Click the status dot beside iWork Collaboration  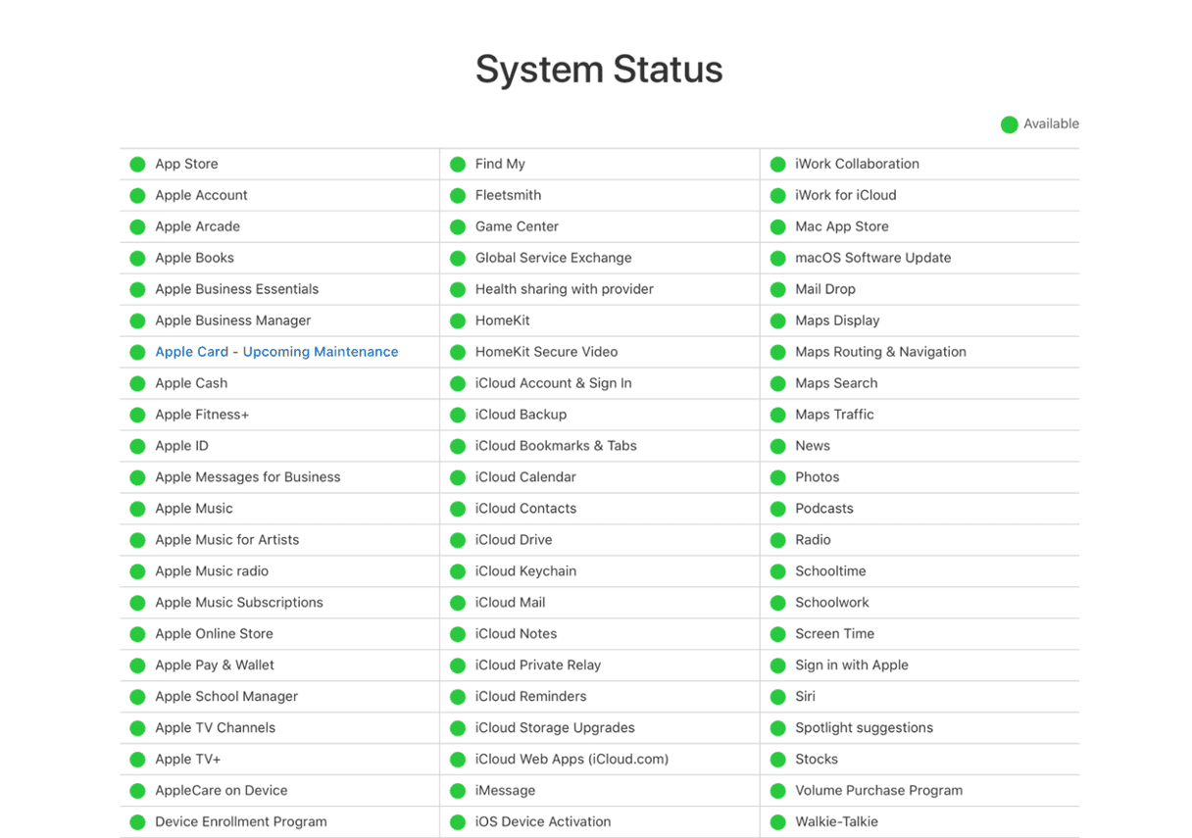(777, 165)
